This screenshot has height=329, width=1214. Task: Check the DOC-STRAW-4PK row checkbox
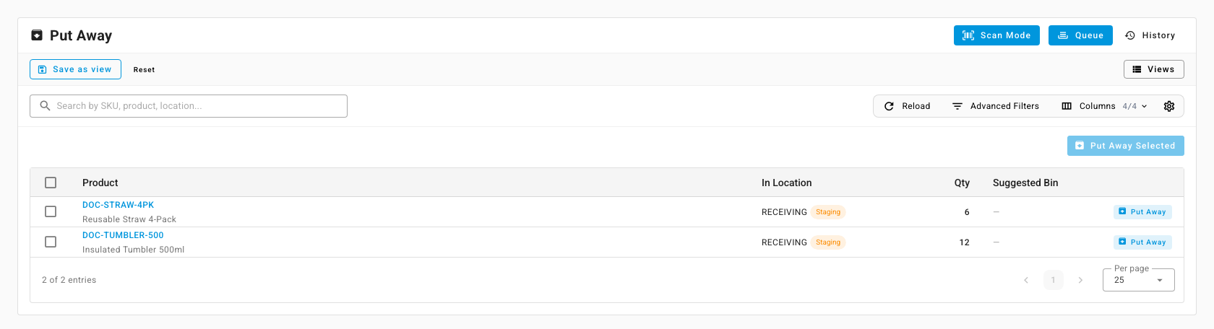(x=51, y=211)
